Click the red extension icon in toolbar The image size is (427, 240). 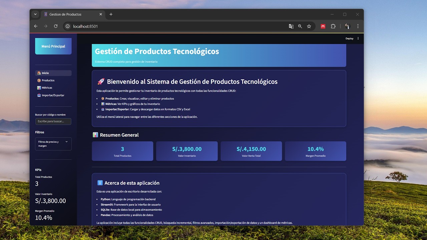pyautogui.click(x=323, y=26)
